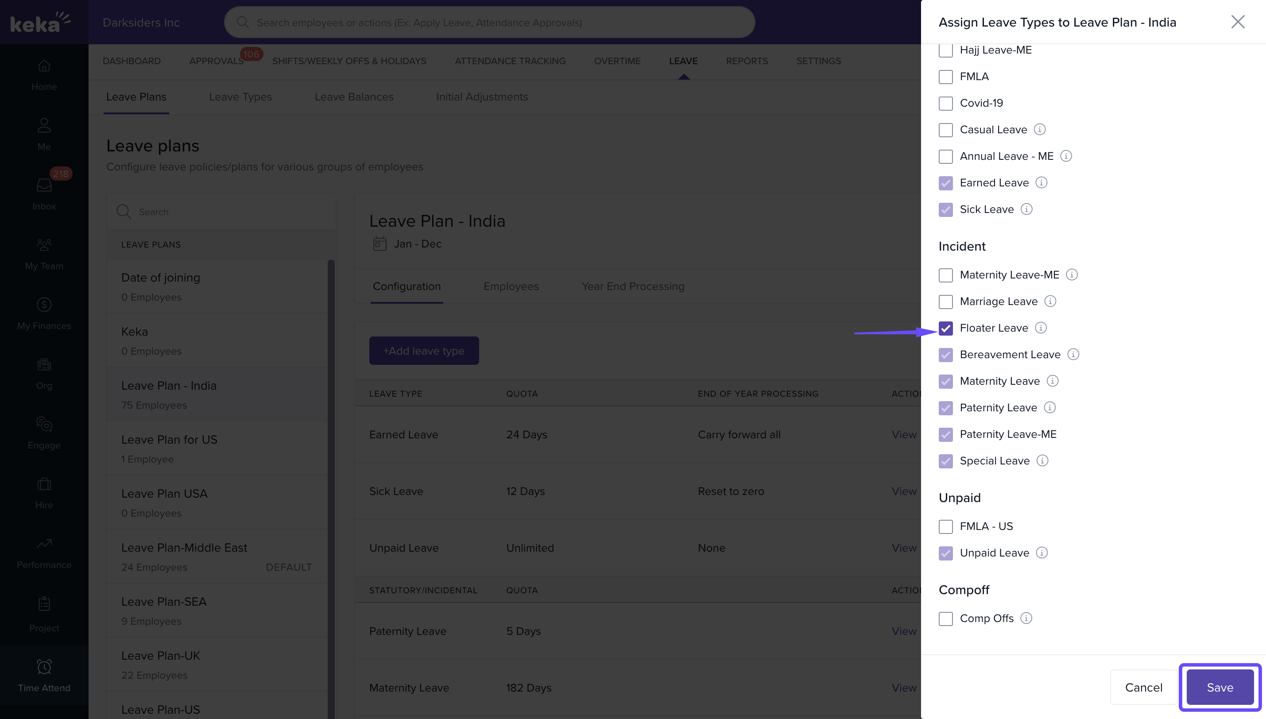Enable the Comp Offs checkbox

click(x=945, y=619)
